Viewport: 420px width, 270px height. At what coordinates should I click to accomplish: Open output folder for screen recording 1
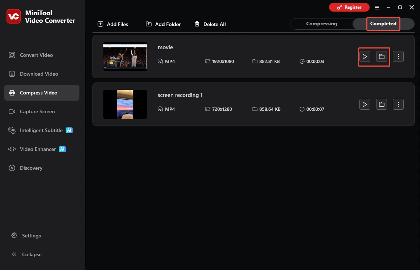coord(382,104)
